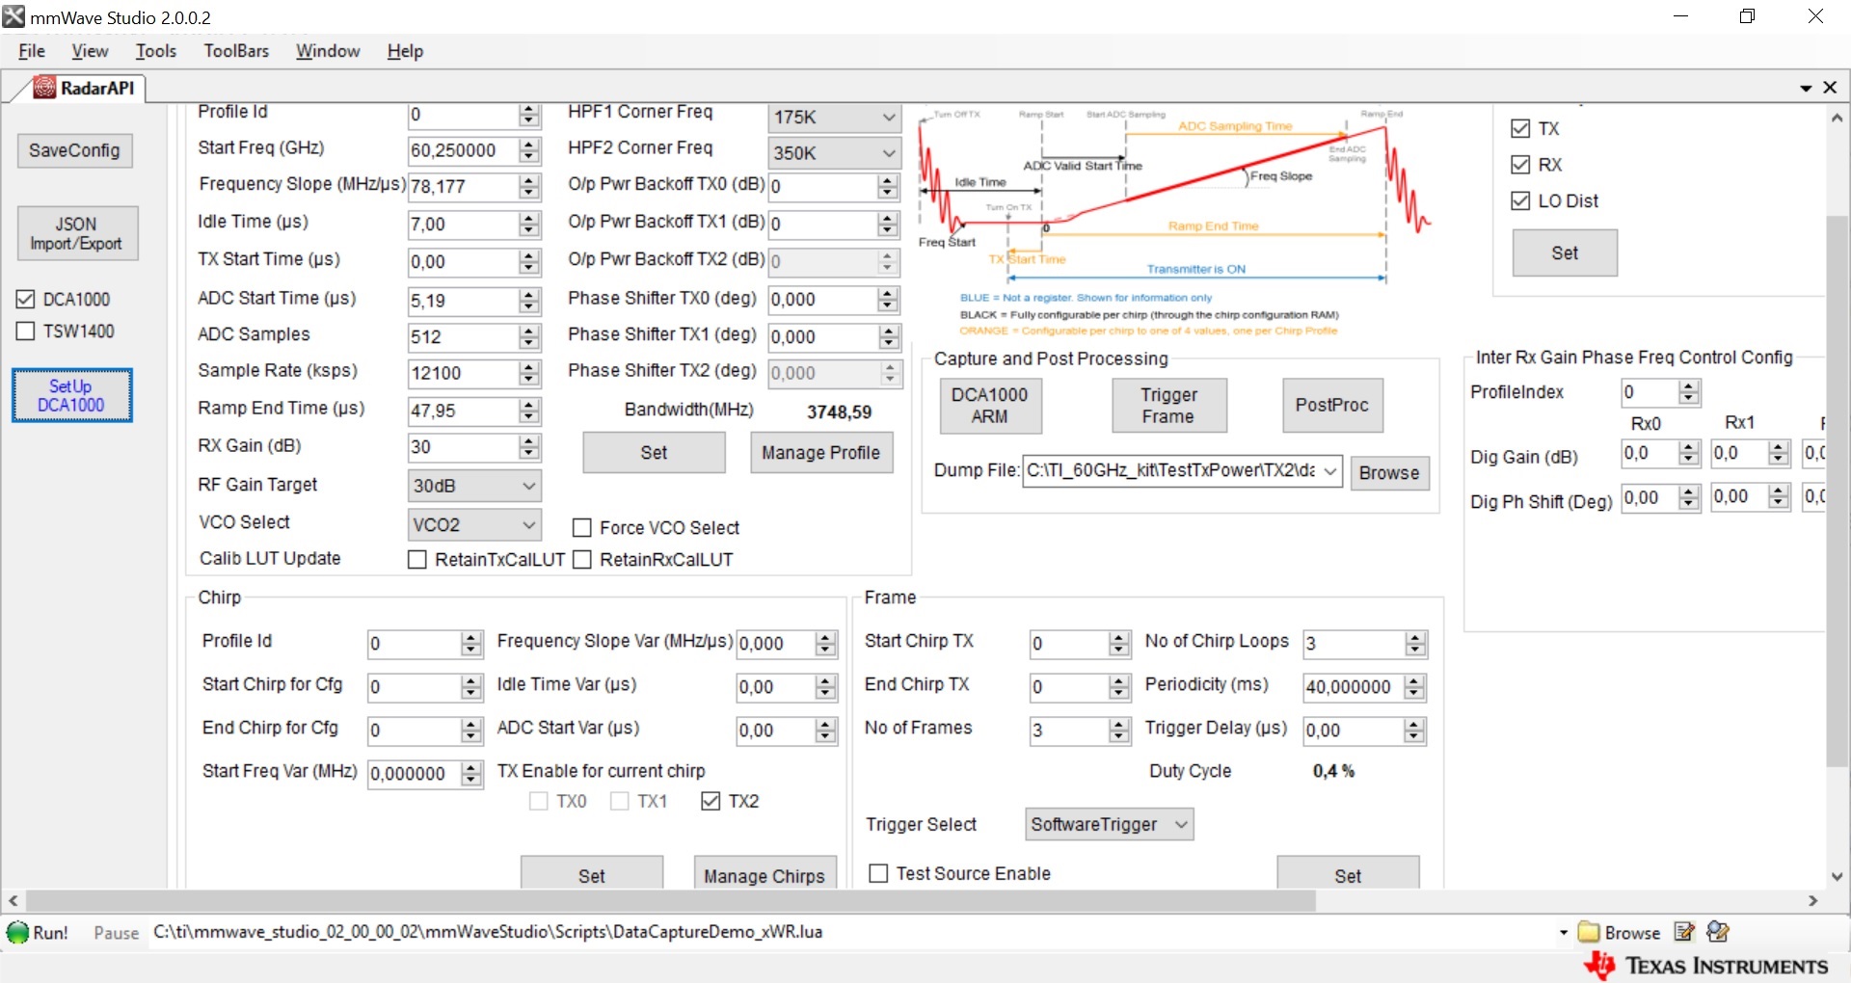Viewport: 1851px width, 983px height.
Task: Expand the Dump File path dropdown
Action: pos(1330,471)
